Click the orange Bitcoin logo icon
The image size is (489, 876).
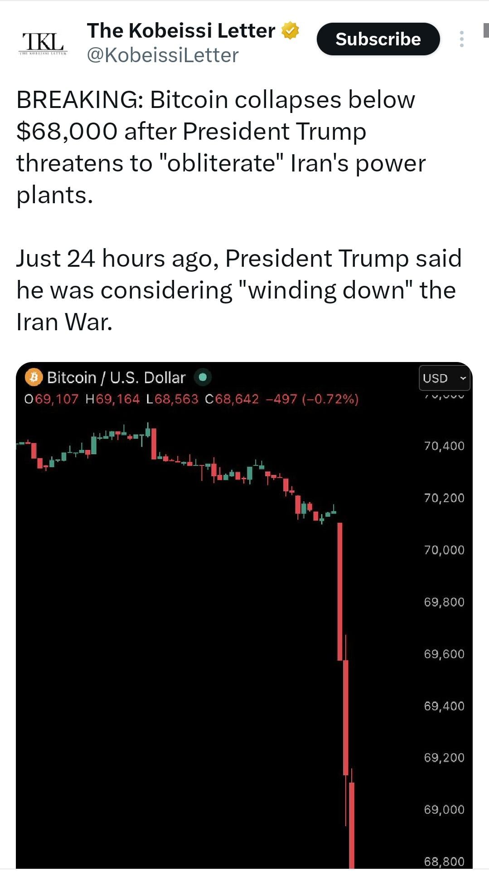(34, 377)
